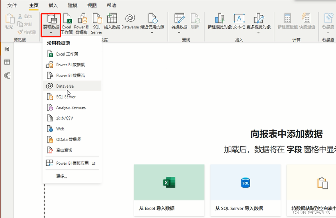Screen dimensions: 336x218
Task: Open the 文件 menu tab
Action: click(x=12, y=5)
